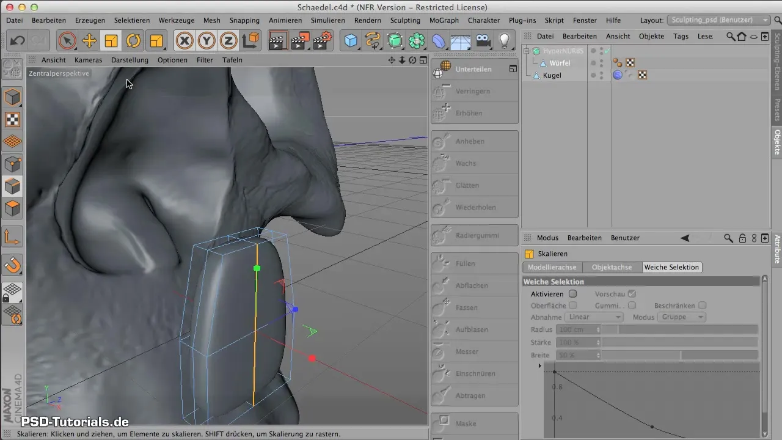
Task: Add a camera object
Action: tap(483, 41)
